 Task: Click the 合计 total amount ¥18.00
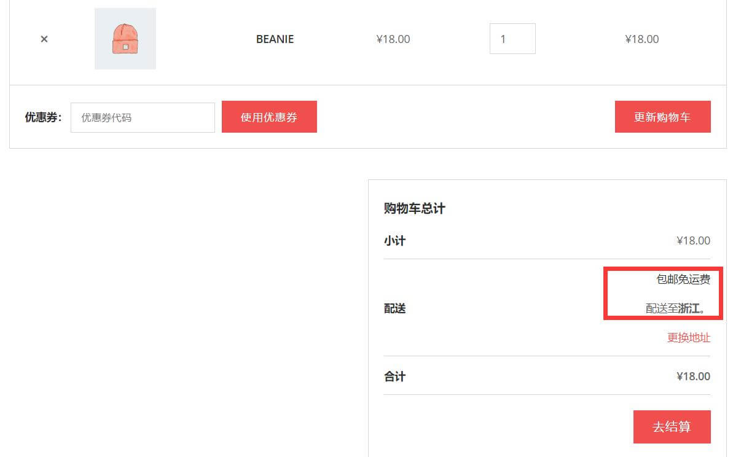693,377
